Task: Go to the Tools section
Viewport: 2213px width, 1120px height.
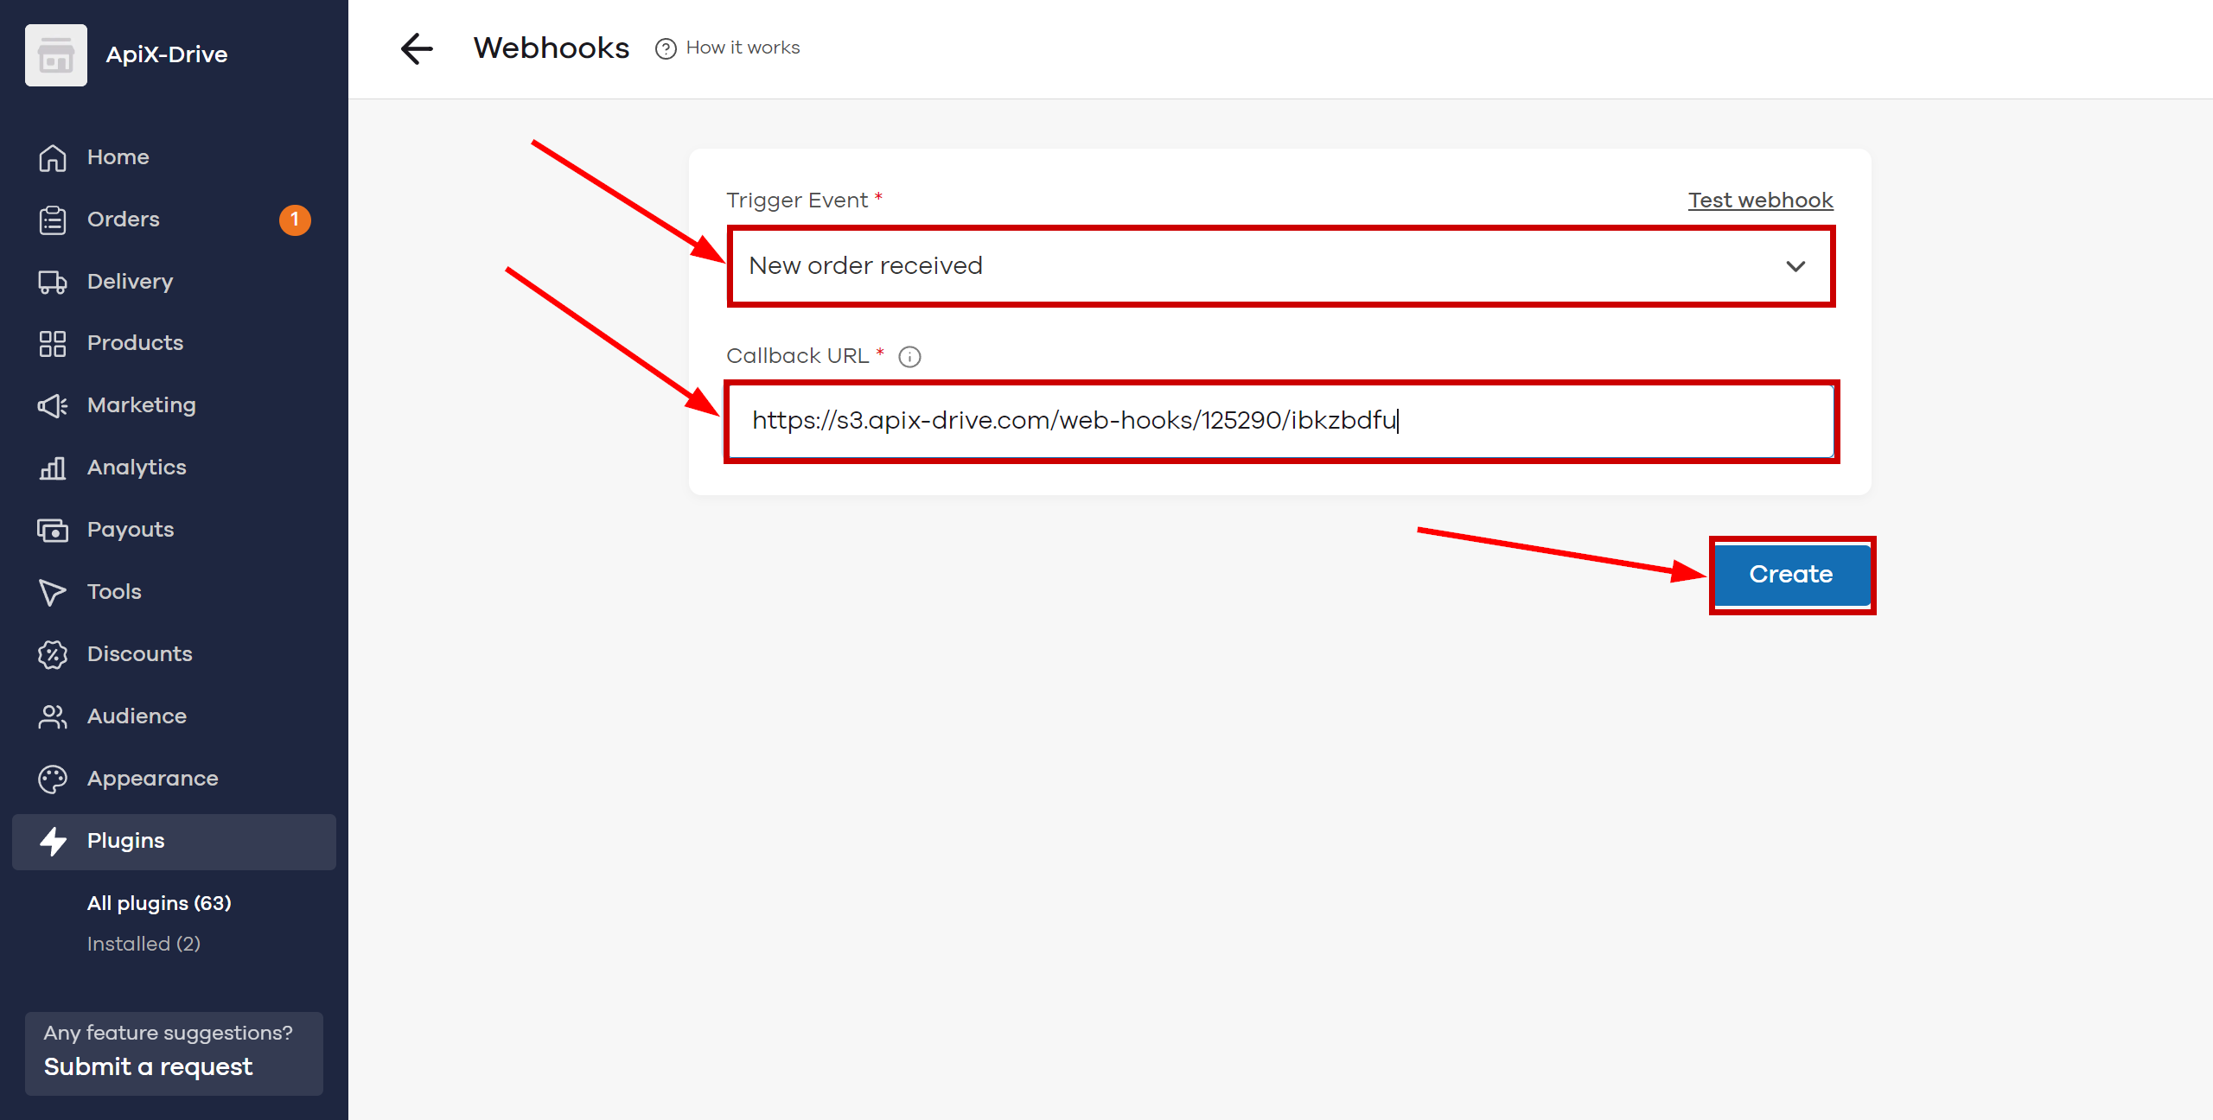Action: pyautogui.click(x=174, y=592)
